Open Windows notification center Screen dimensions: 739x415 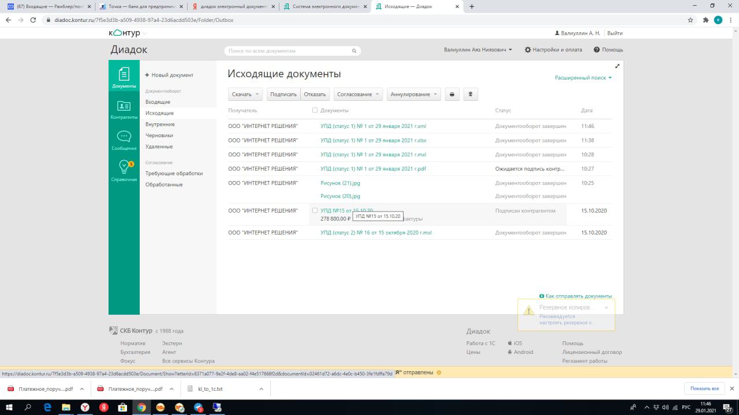(x=729, y=407)
